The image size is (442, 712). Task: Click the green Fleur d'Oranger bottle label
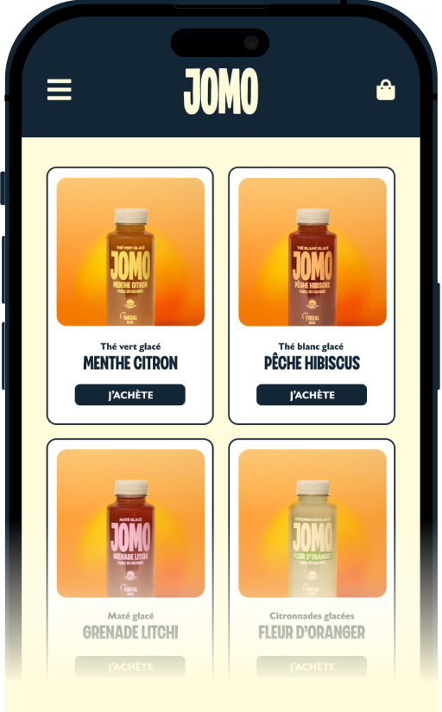pos(313,556)
